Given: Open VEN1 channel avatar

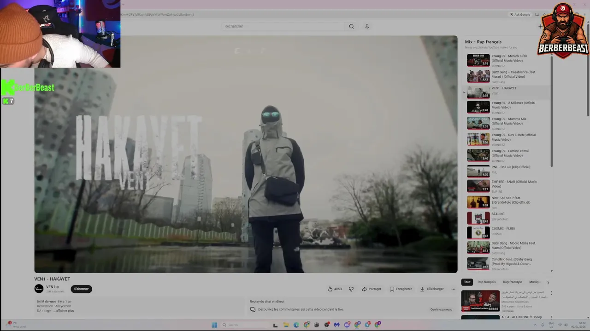Looking at the screenshot, I should pyautogui.click(x=39, y=289).
